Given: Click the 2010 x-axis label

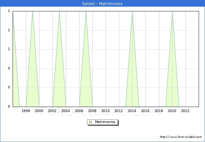Looking at the screenshot, I should 106,111.
